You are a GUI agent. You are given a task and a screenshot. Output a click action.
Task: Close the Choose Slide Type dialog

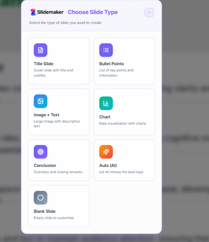click(x=149, y=13)
